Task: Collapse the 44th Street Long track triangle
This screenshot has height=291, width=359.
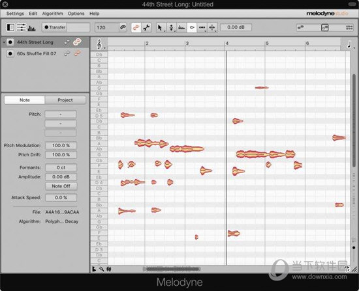Action: (x=4, y=42)
